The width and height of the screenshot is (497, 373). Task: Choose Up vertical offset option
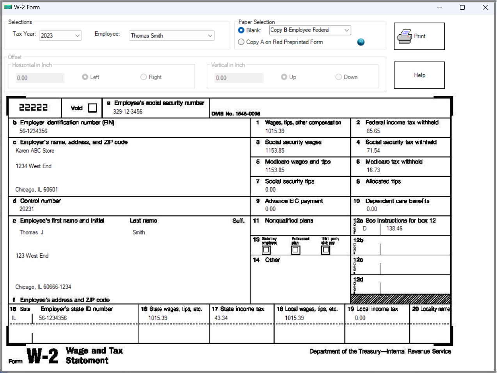284,77
